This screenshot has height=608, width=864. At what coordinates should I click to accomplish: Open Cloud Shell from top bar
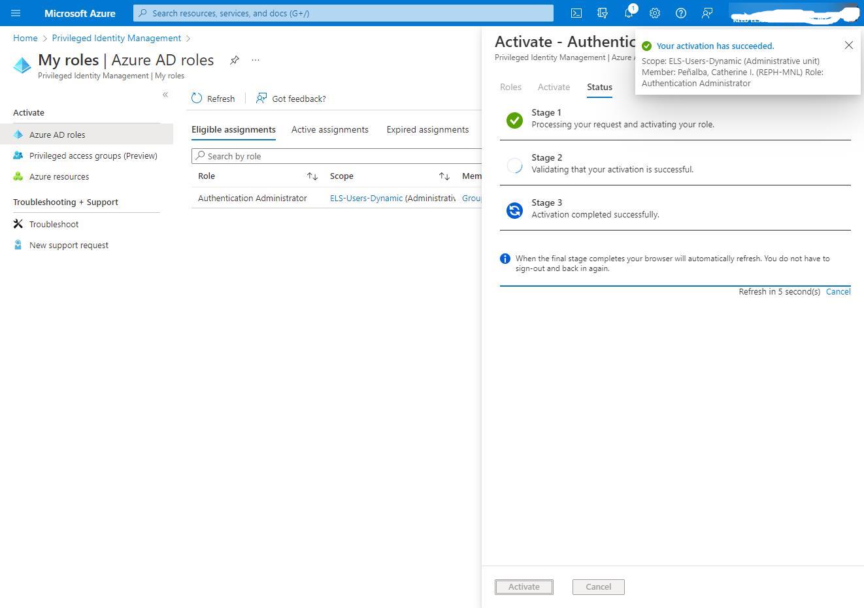[576, 13]
